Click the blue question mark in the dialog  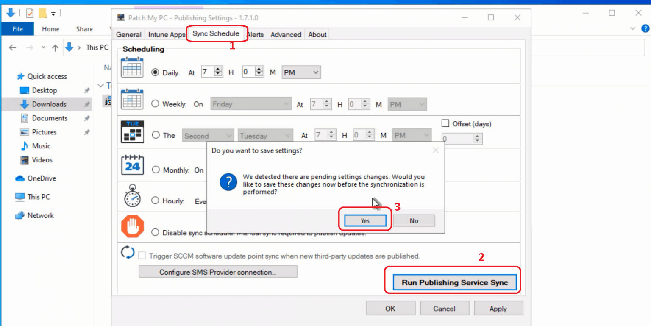228,182
